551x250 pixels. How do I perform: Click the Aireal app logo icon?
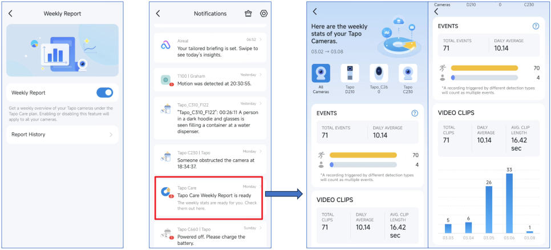click(x=165, y=45)
